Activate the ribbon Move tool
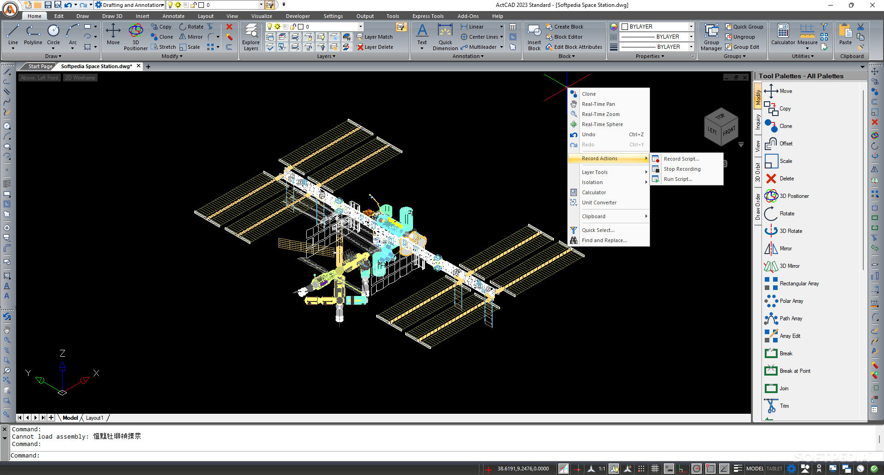 (x=113, y=35)
